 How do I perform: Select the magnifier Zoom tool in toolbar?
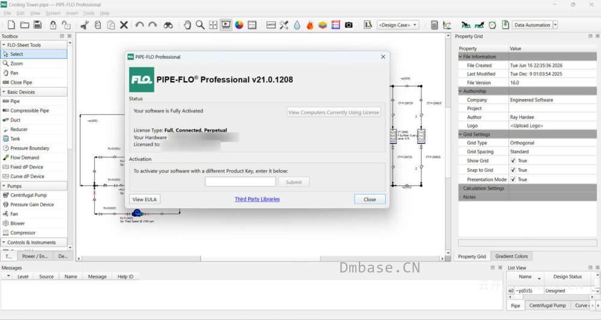tap(200, 25)
